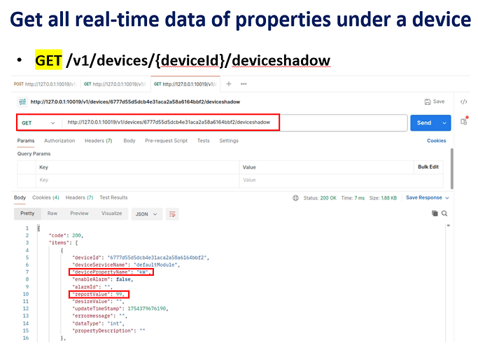478x350 pixels.
Task: Open the request Body tab
Action: 129,141
